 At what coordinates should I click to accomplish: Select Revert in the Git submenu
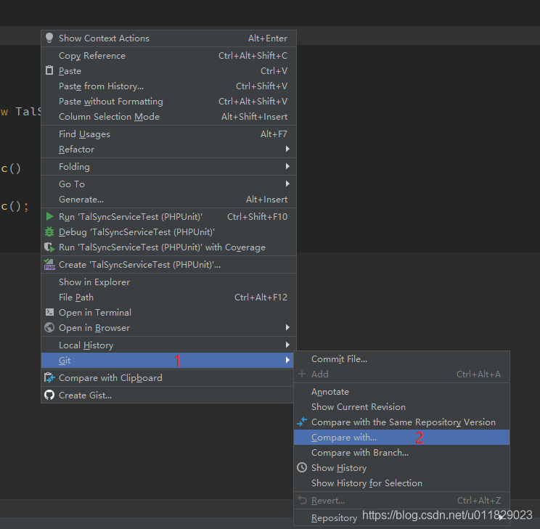401,501
